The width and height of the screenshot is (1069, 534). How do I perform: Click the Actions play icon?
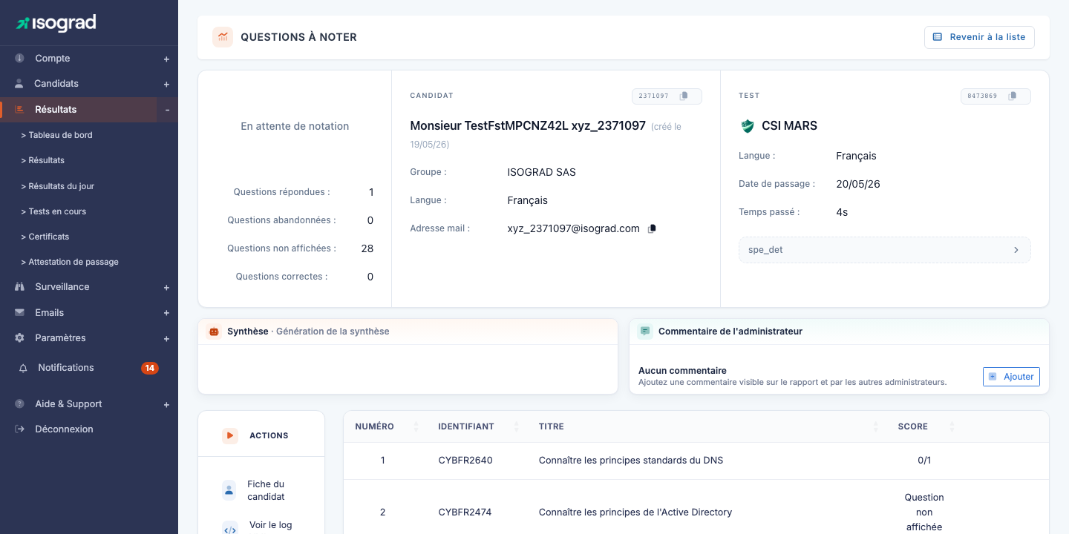[230, 435]
